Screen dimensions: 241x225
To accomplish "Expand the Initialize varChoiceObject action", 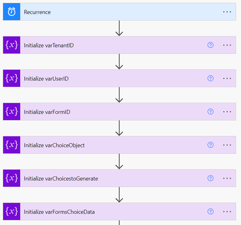I will pyautogui.click(x=120, y=145).
